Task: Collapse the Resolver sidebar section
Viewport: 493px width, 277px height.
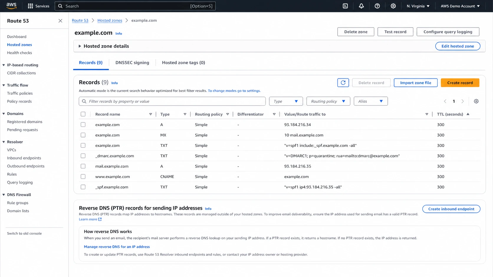Action: coord(4,142)
